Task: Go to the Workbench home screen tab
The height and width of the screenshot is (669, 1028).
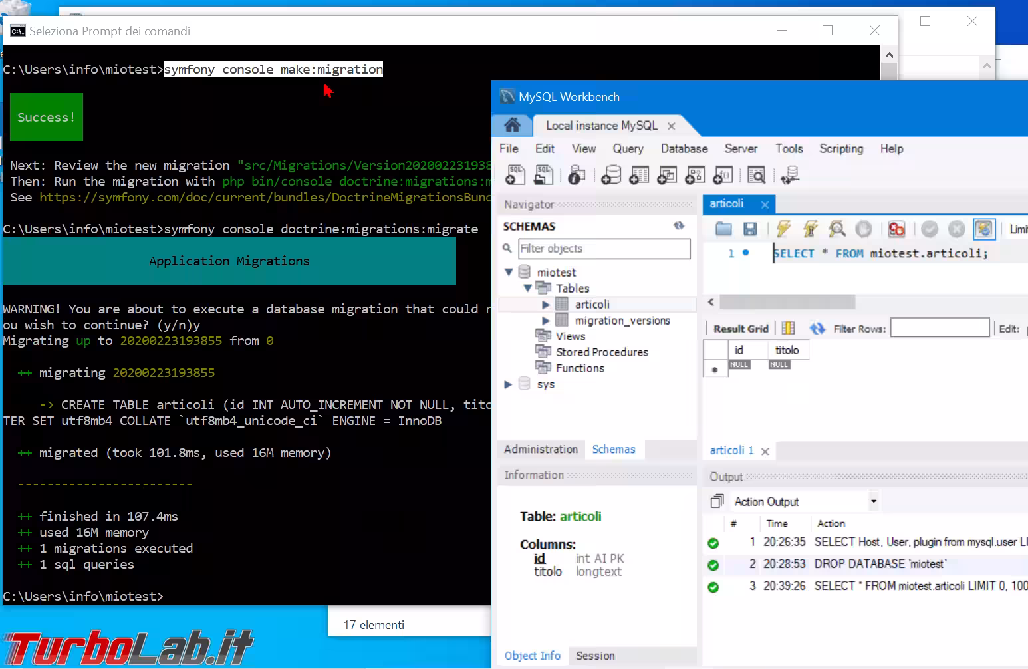Action: 512,125
